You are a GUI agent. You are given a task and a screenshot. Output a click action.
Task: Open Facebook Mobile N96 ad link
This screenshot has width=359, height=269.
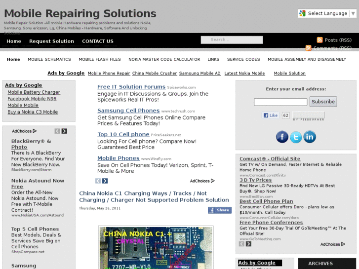(x=32, y=99)
